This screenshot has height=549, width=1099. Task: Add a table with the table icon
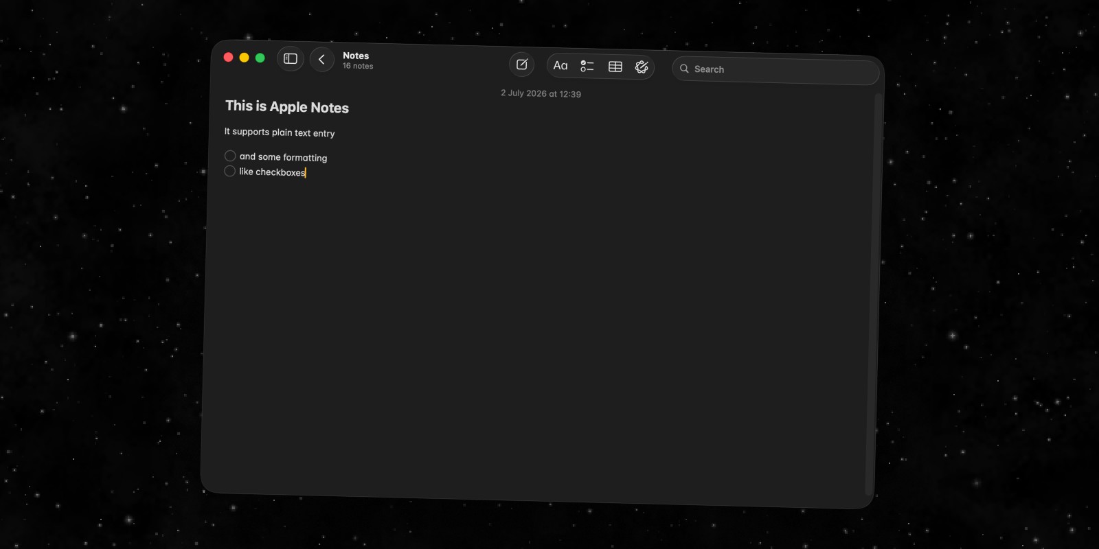point(615,67)
